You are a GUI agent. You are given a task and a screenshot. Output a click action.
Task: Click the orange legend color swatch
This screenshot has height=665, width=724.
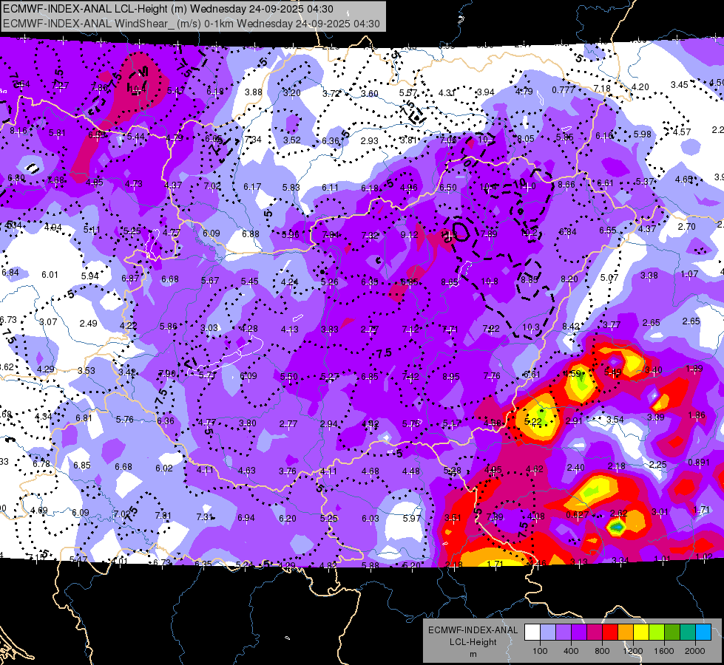coord(626,632)
